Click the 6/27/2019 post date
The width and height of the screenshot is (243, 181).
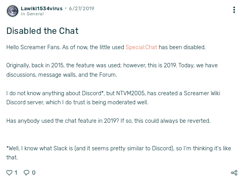(82, 8)
